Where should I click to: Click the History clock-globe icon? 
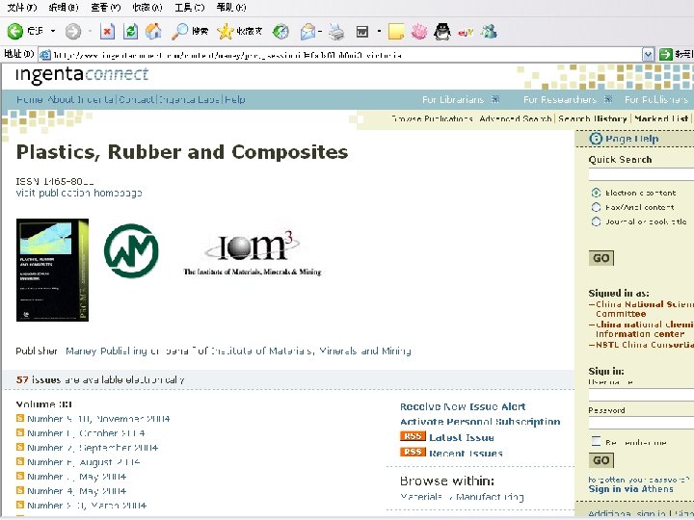click(280, 32)
